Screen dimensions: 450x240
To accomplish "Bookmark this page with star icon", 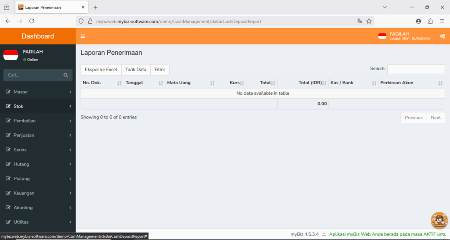I will 369,21.
